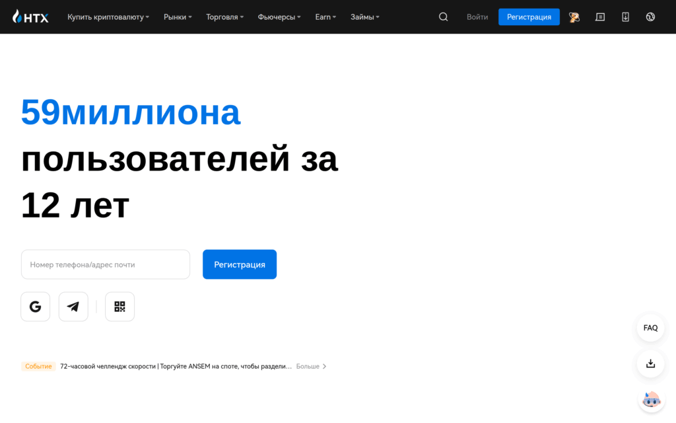
Task: Click the app download phone icon
Action: tap(625, 17)
